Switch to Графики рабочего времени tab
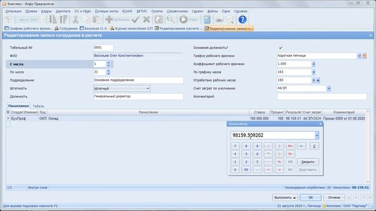This screenshot has width=376, height=211. pyautogui.click(x=29, y=29)
